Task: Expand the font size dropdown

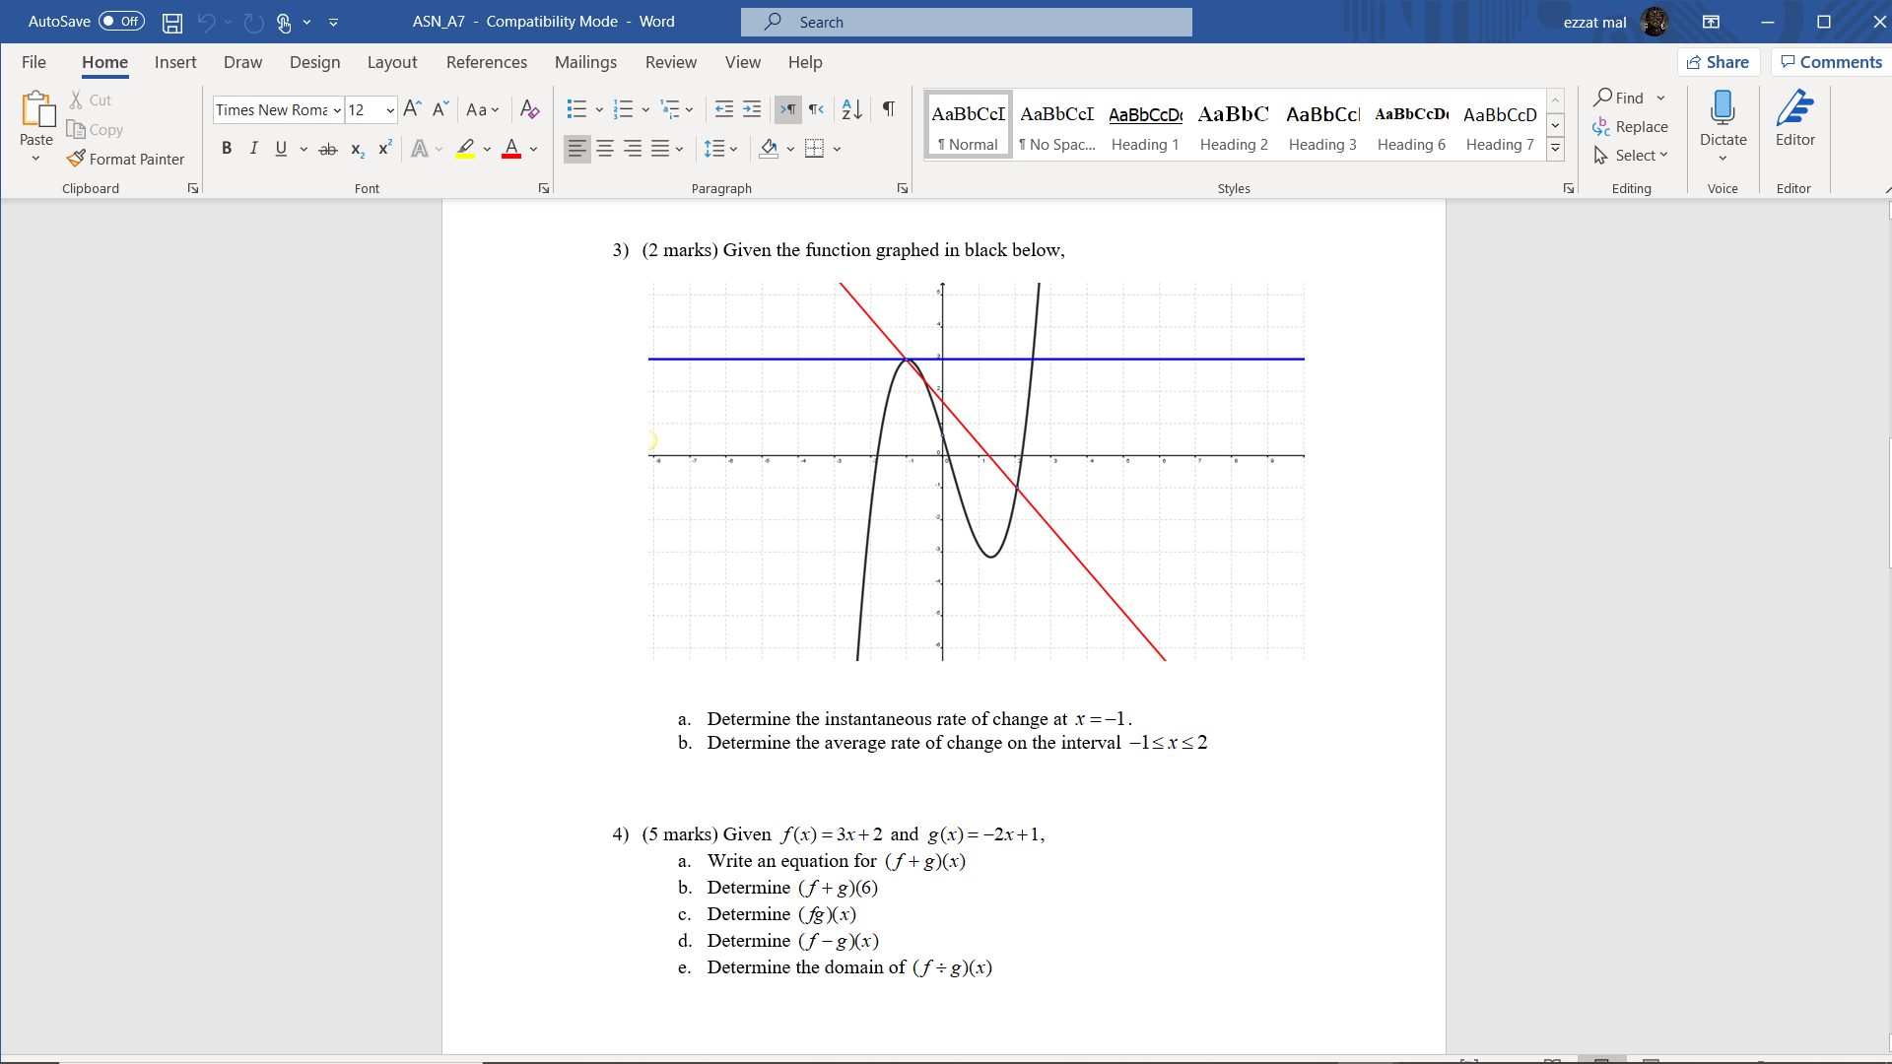Action: [x=390, y=110]
